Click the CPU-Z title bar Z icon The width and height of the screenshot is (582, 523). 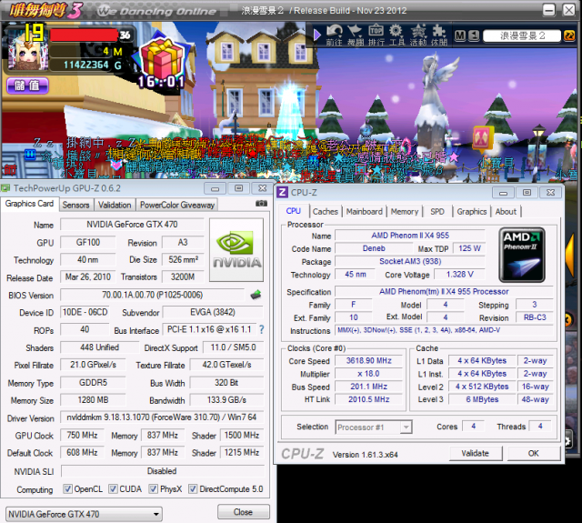283,192
